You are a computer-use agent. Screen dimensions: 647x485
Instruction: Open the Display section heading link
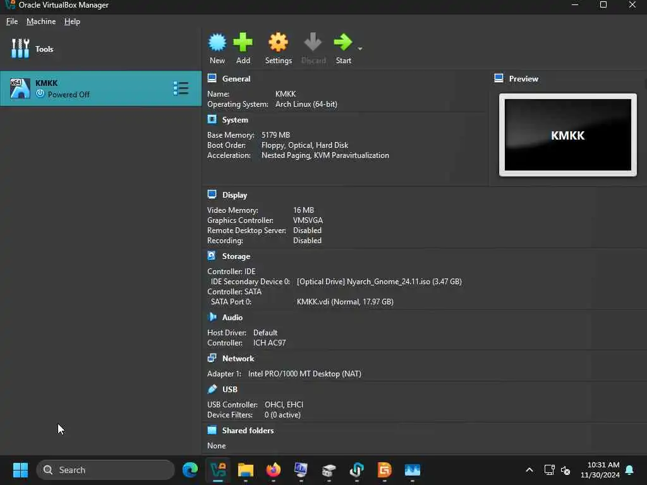(x=235, y=195)
